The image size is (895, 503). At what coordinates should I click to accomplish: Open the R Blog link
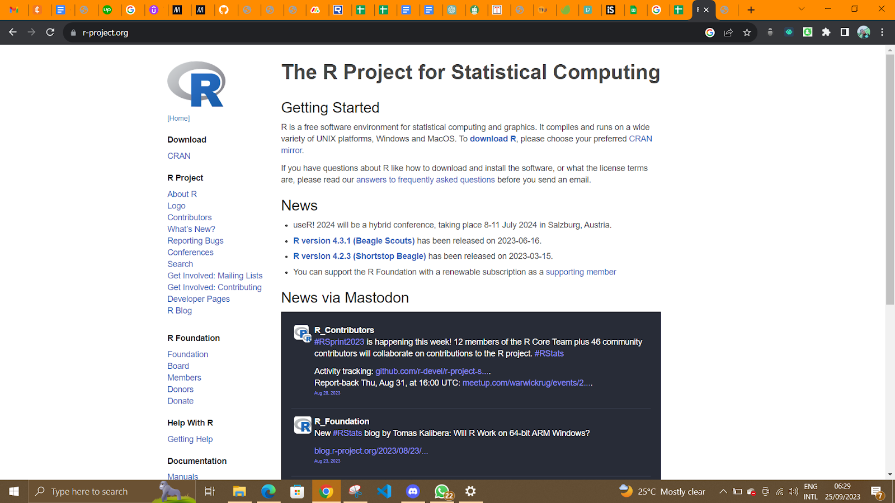pyautogui.click(x=180, y=311)
